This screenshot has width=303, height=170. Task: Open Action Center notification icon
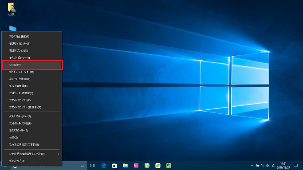click(x=295, y=166)
